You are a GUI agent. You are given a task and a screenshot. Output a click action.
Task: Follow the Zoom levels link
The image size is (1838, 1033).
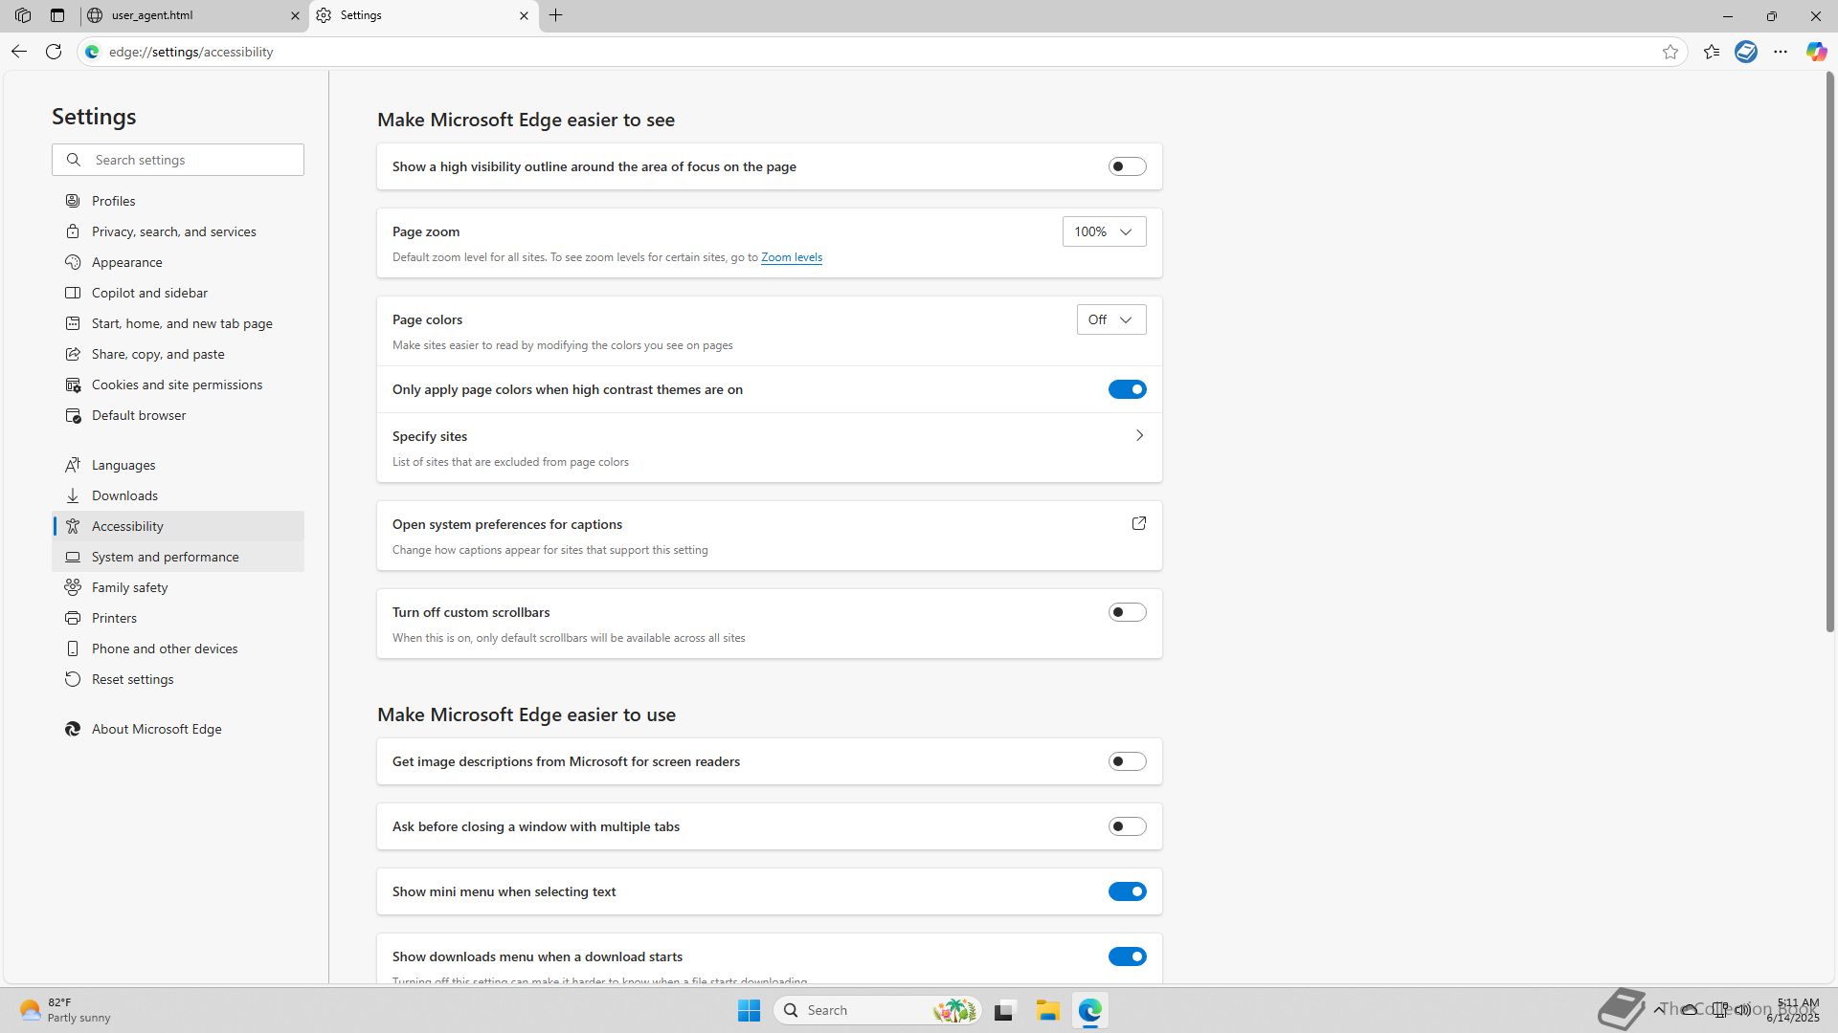tap(791, 257)
